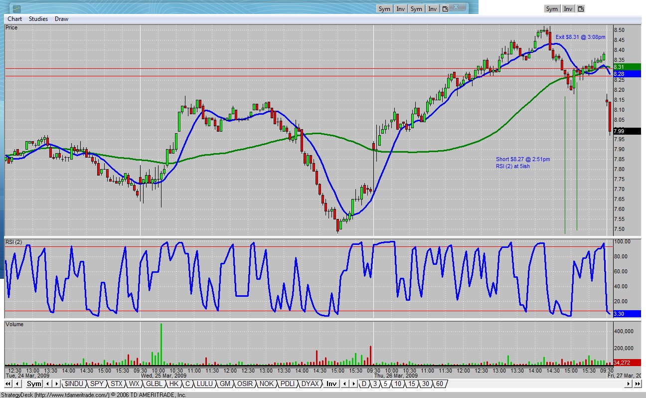Open the WX symbol tab
Viewport: 646px width, 398px height.
pos(134,384)
